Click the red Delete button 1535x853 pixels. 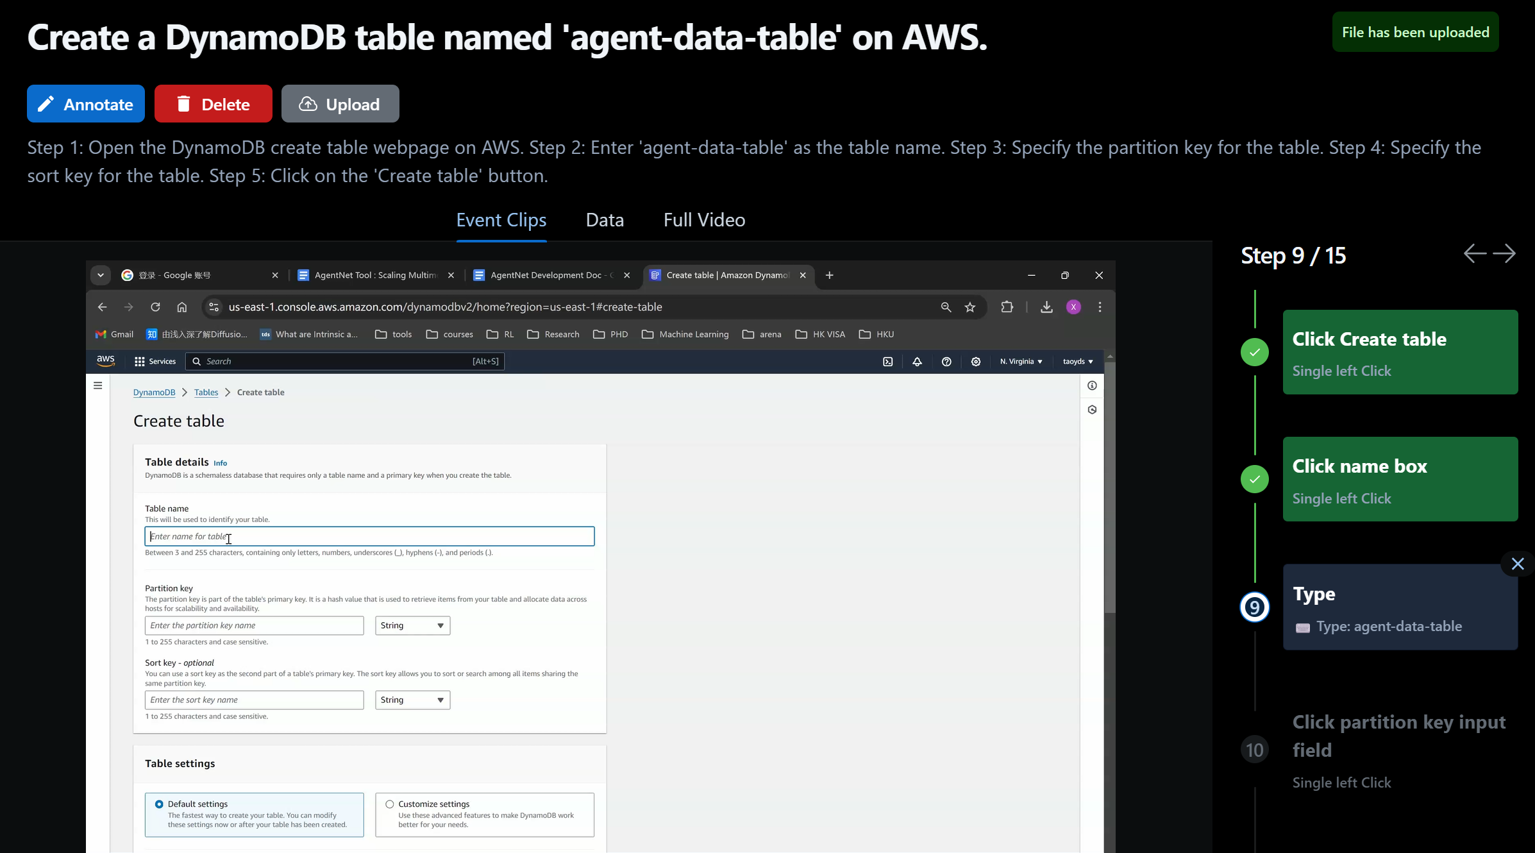pos(213,103)
